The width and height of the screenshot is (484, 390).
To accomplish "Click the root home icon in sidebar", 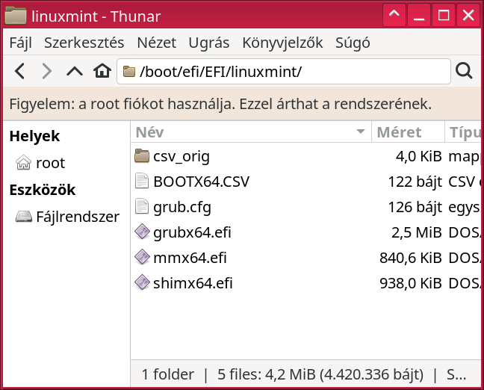I will pyautogui.click(x=23, y=162).
